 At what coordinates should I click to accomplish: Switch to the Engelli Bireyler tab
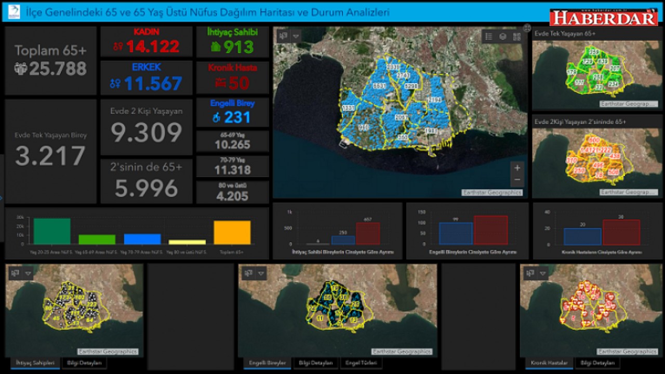(x=267, y=363)
